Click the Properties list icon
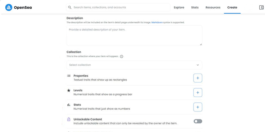The width and height of the screenshot is (265, 132). 69,76
